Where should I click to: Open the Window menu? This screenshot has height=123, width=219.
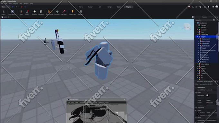26,4
